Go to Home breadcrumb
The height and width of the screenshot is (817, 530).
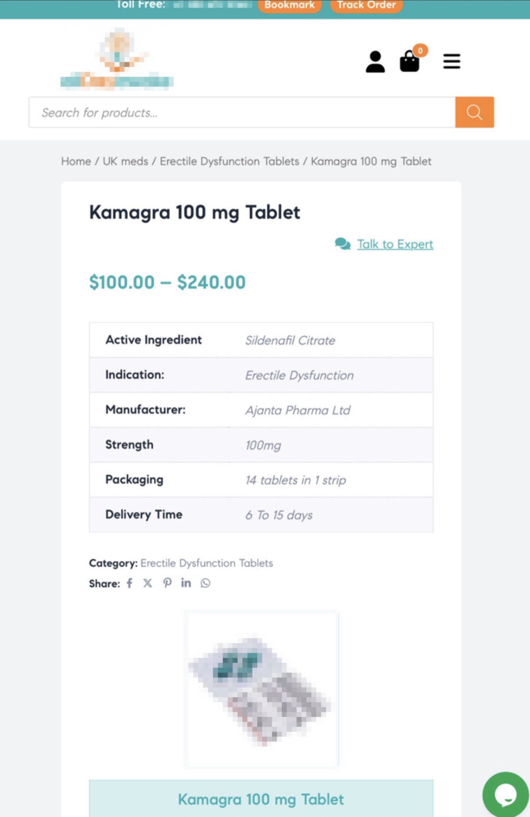pos(76,162)
